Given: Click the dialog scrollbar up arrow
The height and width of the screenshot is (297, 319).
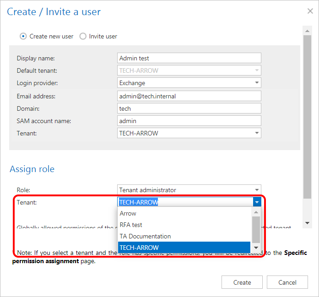Looking at the screenshot, I should (x=308, y=29).
